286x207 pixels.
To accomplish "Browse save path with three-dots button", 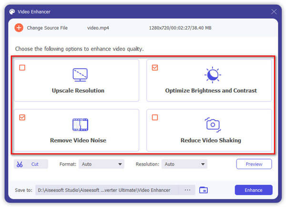I will [187, 190].
